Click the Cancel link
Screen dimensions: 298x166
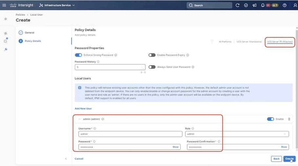pyautogui.click(x=79, y=158)
